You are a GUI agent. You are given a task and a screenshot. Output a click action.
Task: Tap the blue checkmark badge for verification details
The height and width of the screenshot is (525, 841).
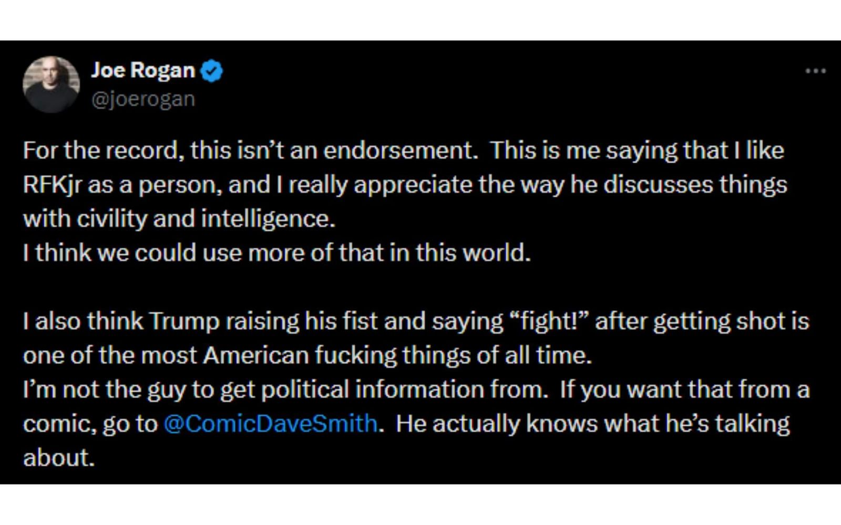click(212, 70)
